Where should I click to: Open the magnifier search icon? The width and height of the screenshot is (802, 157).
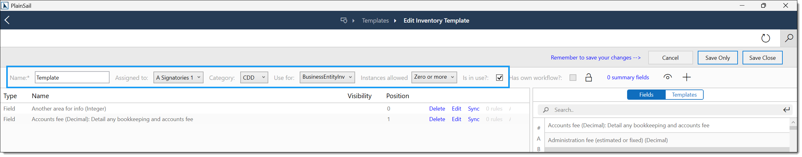click(789, 38)
